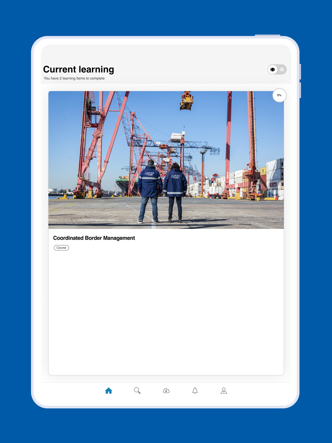Open the port cranes course image

point(166,160)
